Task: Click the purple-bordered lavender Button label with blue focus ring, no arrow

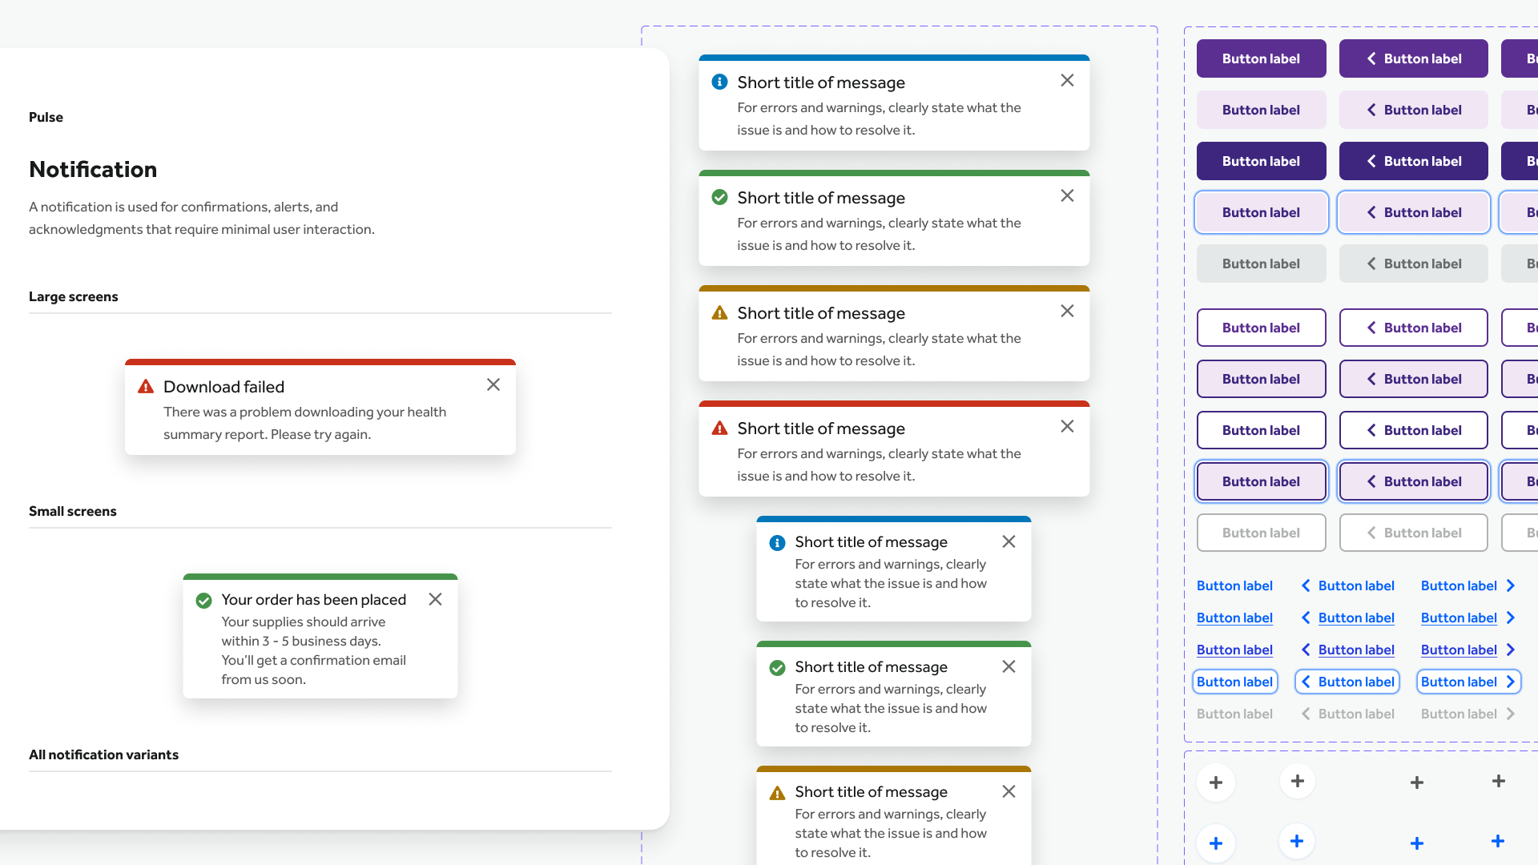Action: [1262, 481]
